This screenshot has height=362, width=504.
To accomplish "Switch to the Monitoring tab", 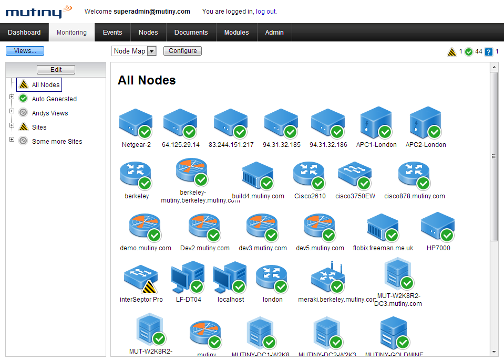I will tap(71, 33).
